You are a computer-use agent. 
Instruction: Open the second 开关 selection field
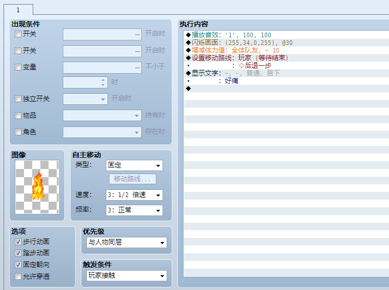(102, 51)
